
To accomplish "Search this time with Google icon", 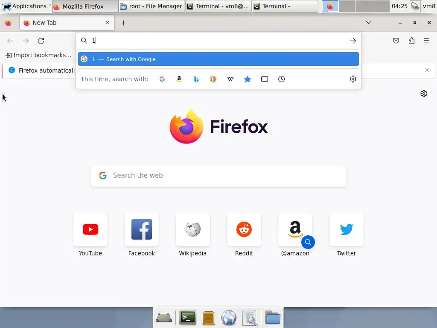I will click(x=162, y=79).
